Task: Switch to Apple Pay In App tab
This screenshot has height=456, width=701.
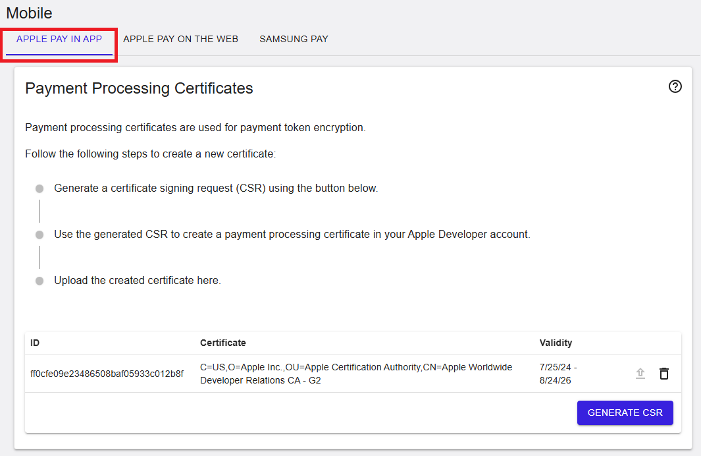Action: pyautogui.click(x=59, y=40)
